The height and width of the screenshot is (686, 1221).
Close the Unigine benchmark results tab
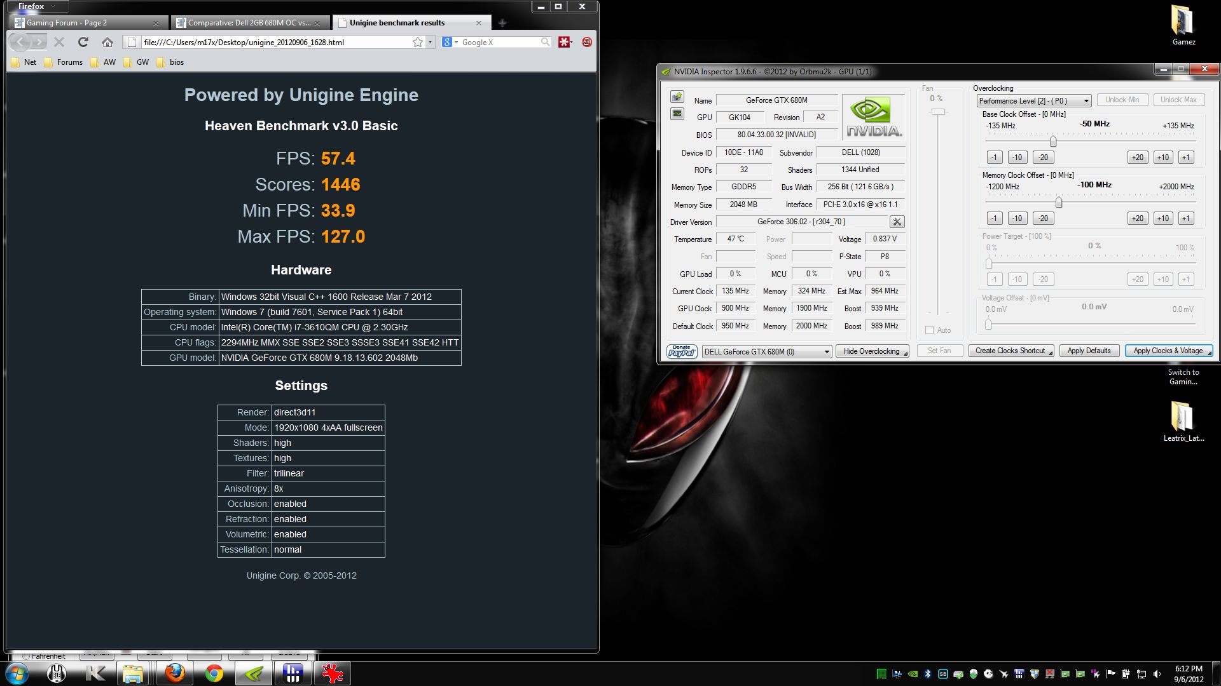click(479, 23)
